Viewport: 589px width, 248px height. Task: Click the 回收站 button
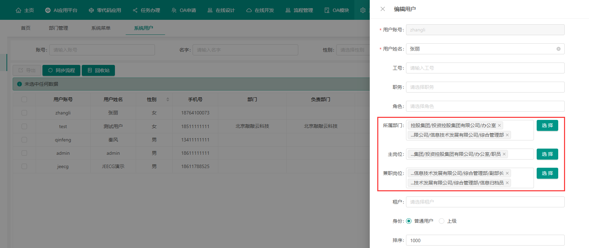pos(98,70)
